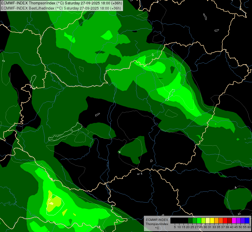Viewport: 252px width, 232px height.
Task: Pick the bright green 27–29 legend swatch
Action: 199,220
